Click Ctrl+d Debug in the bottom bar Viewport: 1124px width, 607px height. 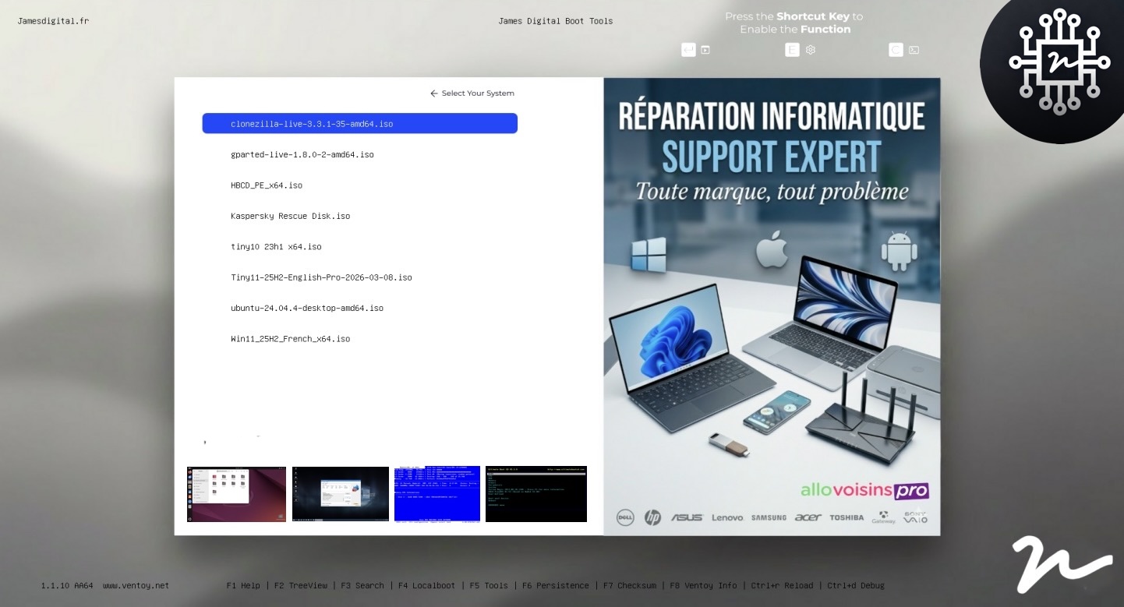tap(856, 585)
